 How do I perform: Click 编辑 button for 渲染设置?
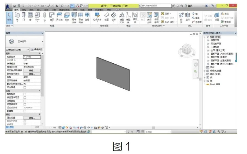[32, 118]
